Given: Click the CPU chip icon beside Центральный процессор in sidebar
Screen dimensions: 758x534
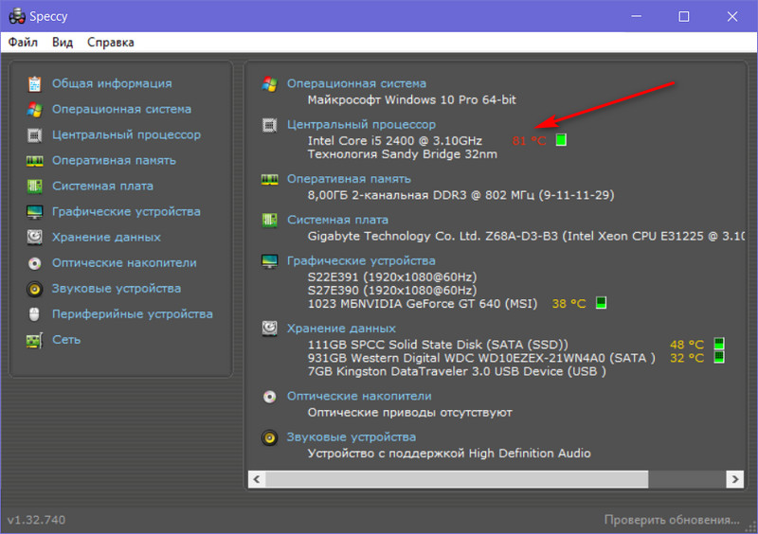Looking at the screenshot, I should click(x=34, y=134).
